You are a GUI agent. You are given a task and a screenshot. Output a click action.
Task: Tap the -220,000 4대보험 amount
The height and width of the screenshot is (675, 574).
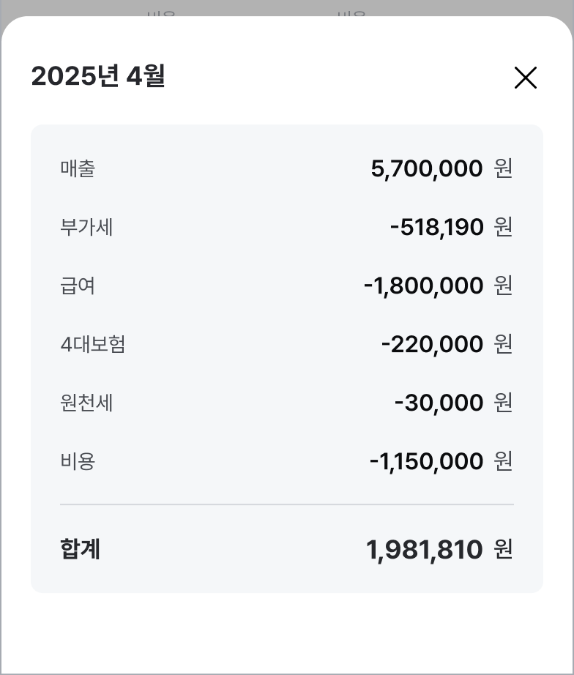432,344
